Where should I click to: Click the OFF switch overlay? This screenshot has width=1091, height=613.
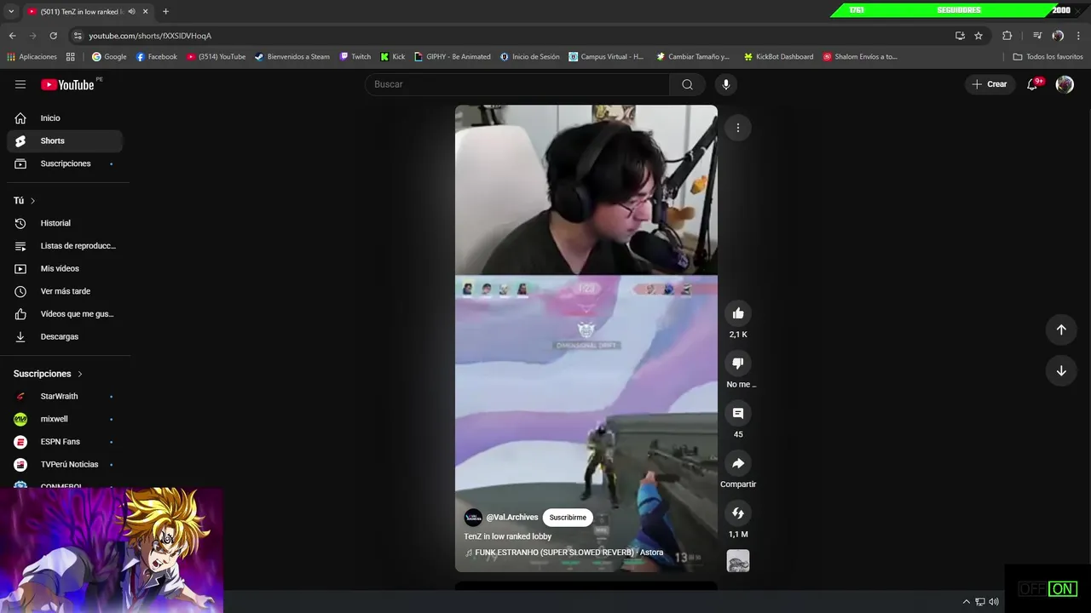tap(1032, 589)
